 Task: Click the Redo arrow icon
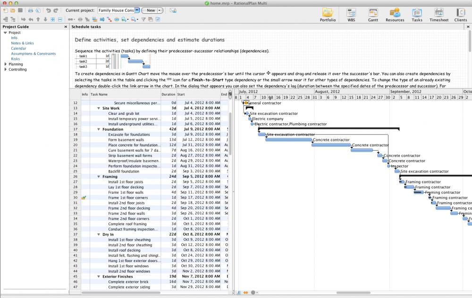[x=55, y=9]
